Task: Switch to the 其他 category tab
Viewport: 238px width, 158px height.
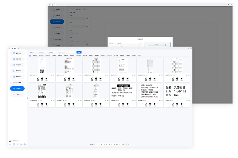Action: pos(140,55)
